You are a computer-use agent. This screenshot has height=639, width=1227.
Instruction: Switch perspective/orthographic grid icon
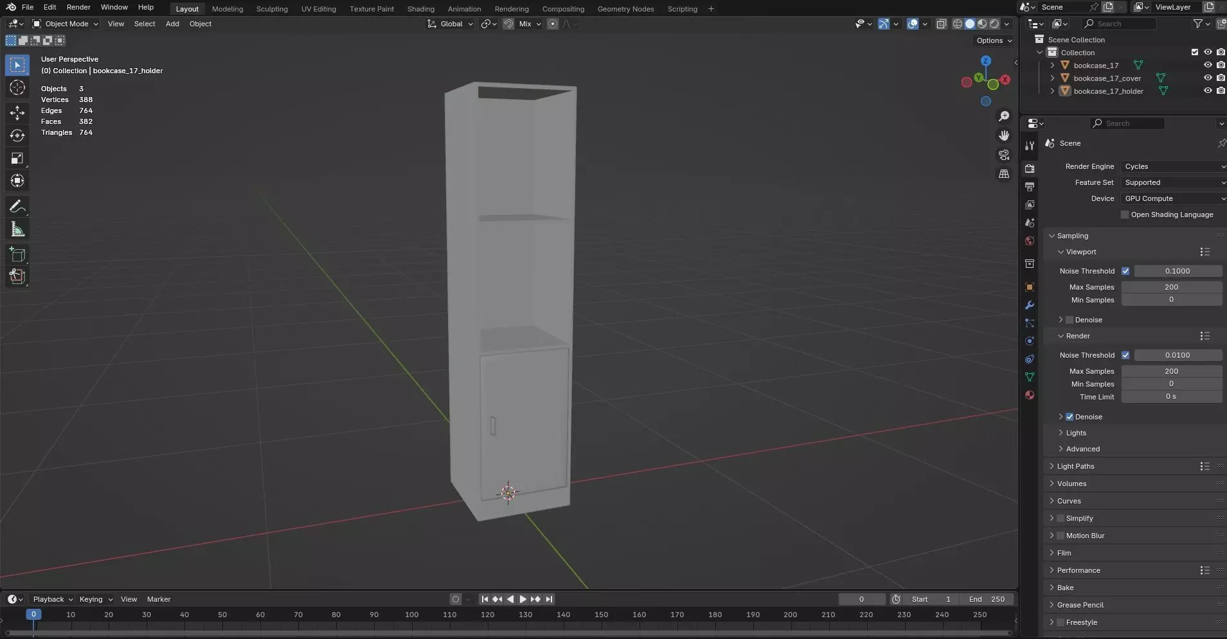1004,174
